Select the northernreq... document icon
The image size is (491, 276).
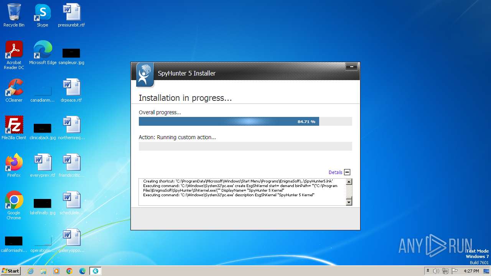click(x=71, y=128)
